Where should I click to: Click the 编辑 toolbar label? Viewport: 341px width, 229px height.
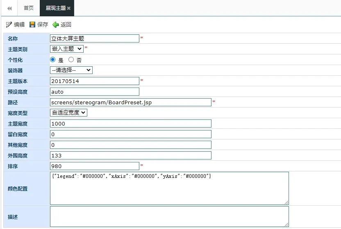(x=19, y=25)
